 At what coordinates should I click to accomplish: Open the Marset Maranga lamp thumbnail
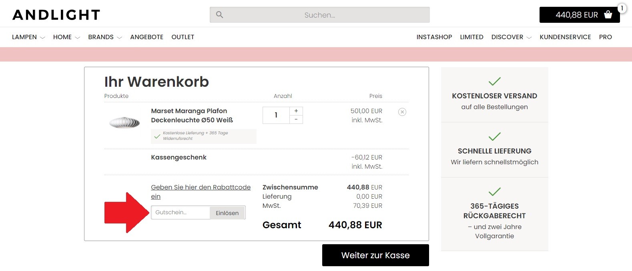click(x=124, y=122)
